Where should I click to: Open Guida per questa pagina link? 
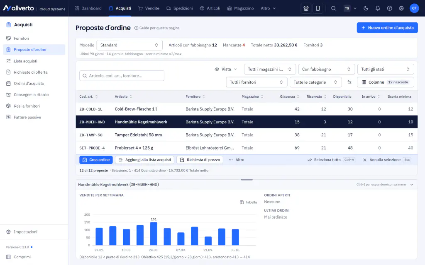point(157,28)
